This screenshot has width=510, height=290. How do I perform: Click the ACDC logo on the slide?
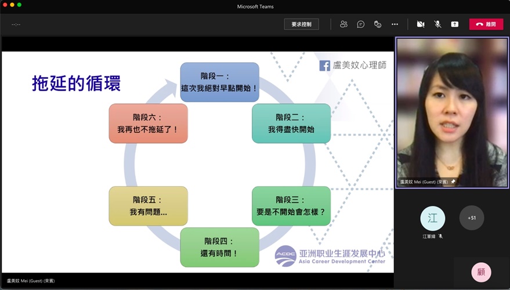(285, 256)
